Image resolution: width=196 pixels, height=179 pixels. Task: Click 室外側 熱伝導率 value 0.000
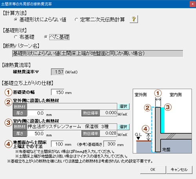[x=108, y=113]
